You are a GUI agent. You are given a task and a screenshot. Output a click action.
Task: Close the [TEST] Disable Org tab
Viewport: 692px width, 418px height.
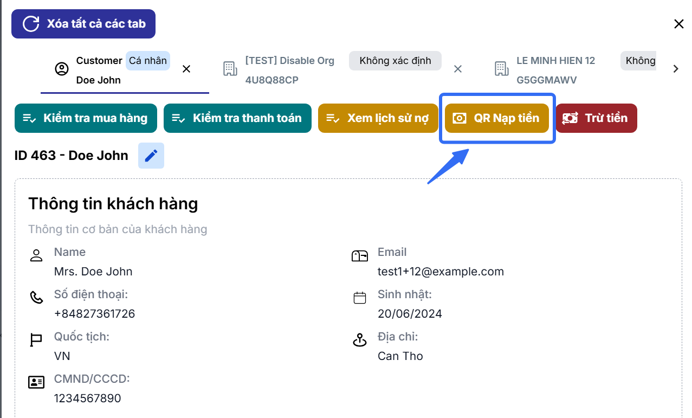click(458, 69)
